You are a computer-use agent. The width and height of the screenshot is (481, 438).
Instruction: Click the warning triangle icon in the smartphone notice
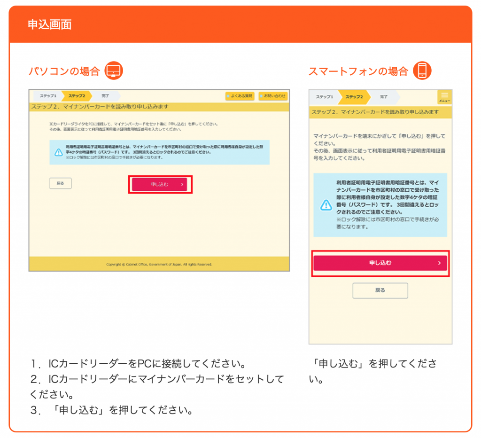click(326, 205)
